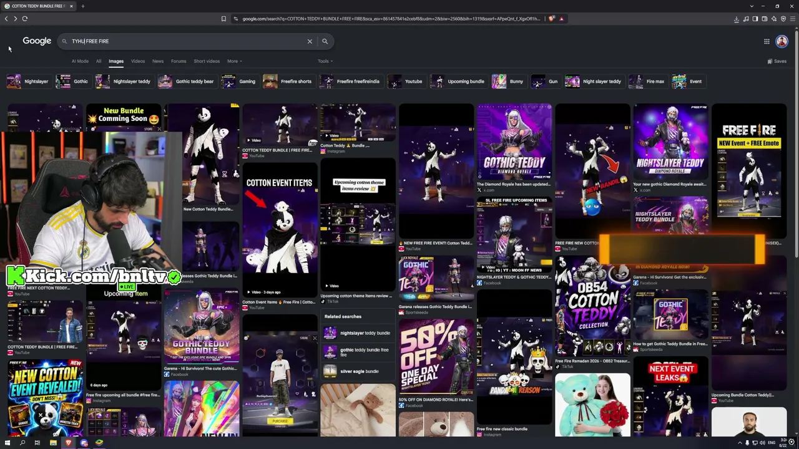The image size is (799, 449).
Task: Open the Google apps grid
Action: coord(767,41)
